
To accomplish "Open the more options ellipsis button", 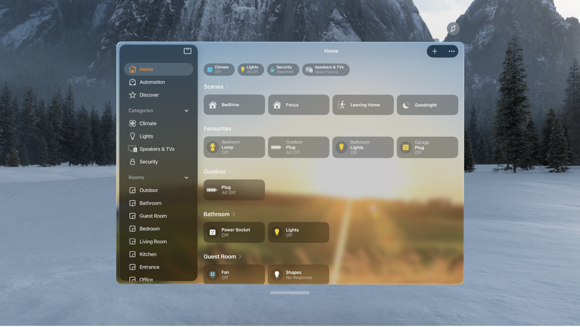I will click(x=451, y=51).
